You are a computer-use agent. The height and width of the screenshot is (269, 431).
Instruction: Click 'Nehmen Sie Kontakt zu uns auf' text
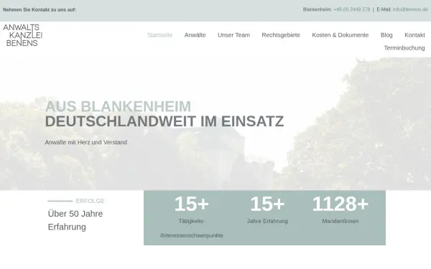[x=40, y=10]
